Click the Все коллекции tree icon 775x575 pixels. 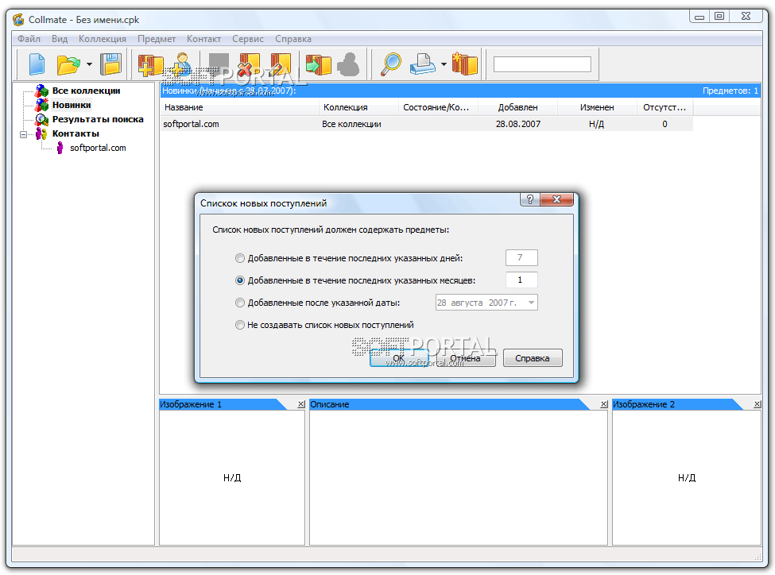point(41,91)
